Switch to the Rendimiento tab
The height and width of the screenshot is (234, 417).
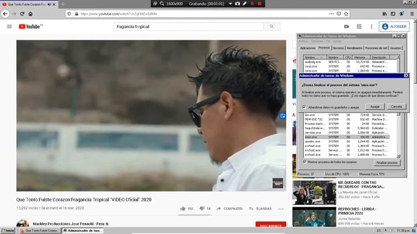(354, 48)
